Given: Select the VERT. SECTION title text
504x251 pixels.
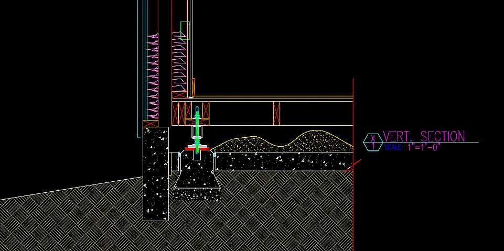Looking at the screenshot, I should (424, 136).
